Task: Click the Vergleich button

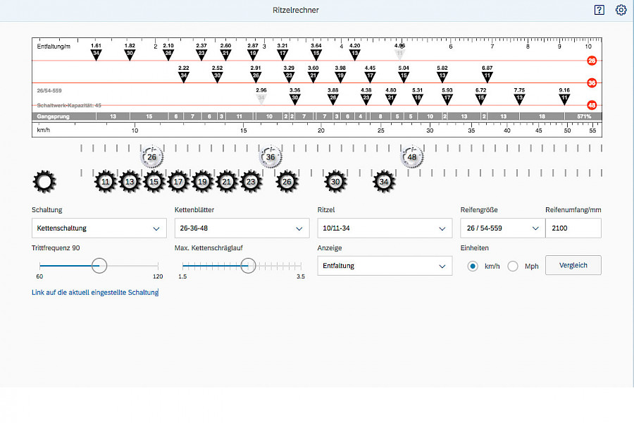Action: coord(573,265)
